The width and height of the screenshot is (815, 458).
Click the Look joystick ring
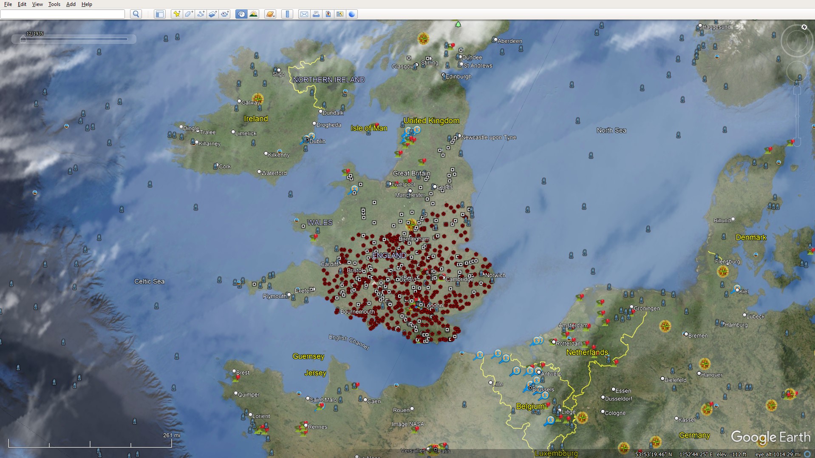(797, 41)
